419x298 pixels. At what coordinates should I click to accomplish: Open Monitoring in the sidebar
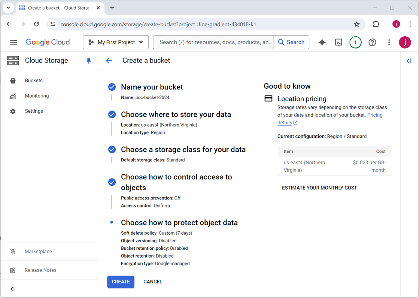(x=37, y=96)
